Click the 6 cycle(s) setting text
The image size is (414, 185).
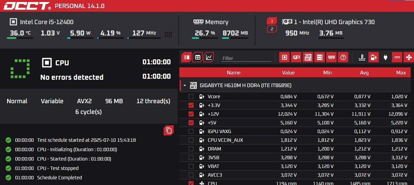click(x=88, y=112)
